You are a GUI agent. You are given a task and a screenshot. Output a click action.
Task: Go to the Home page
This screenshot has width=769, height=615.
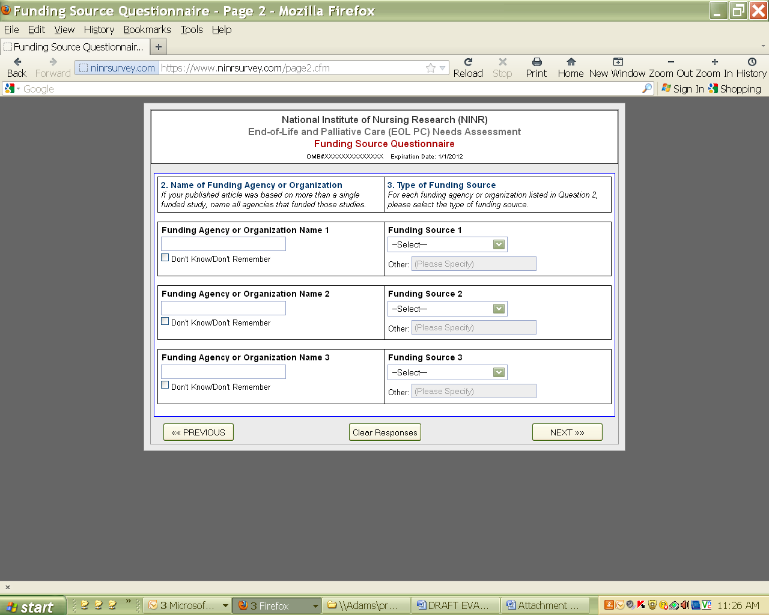pos(571,67)
